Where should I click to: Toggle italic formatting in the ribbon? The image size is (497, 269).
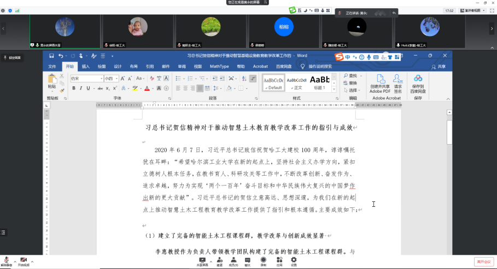(80, 88)
